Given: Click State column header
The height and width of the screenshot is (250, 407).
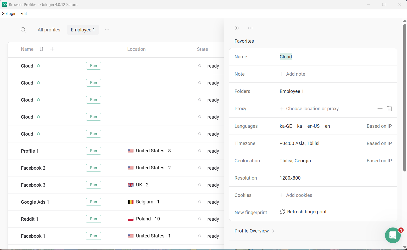Looking at the screenshot, I should point(202,49).
